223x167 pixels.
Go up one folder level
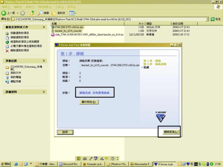click(x=32, y=13)
